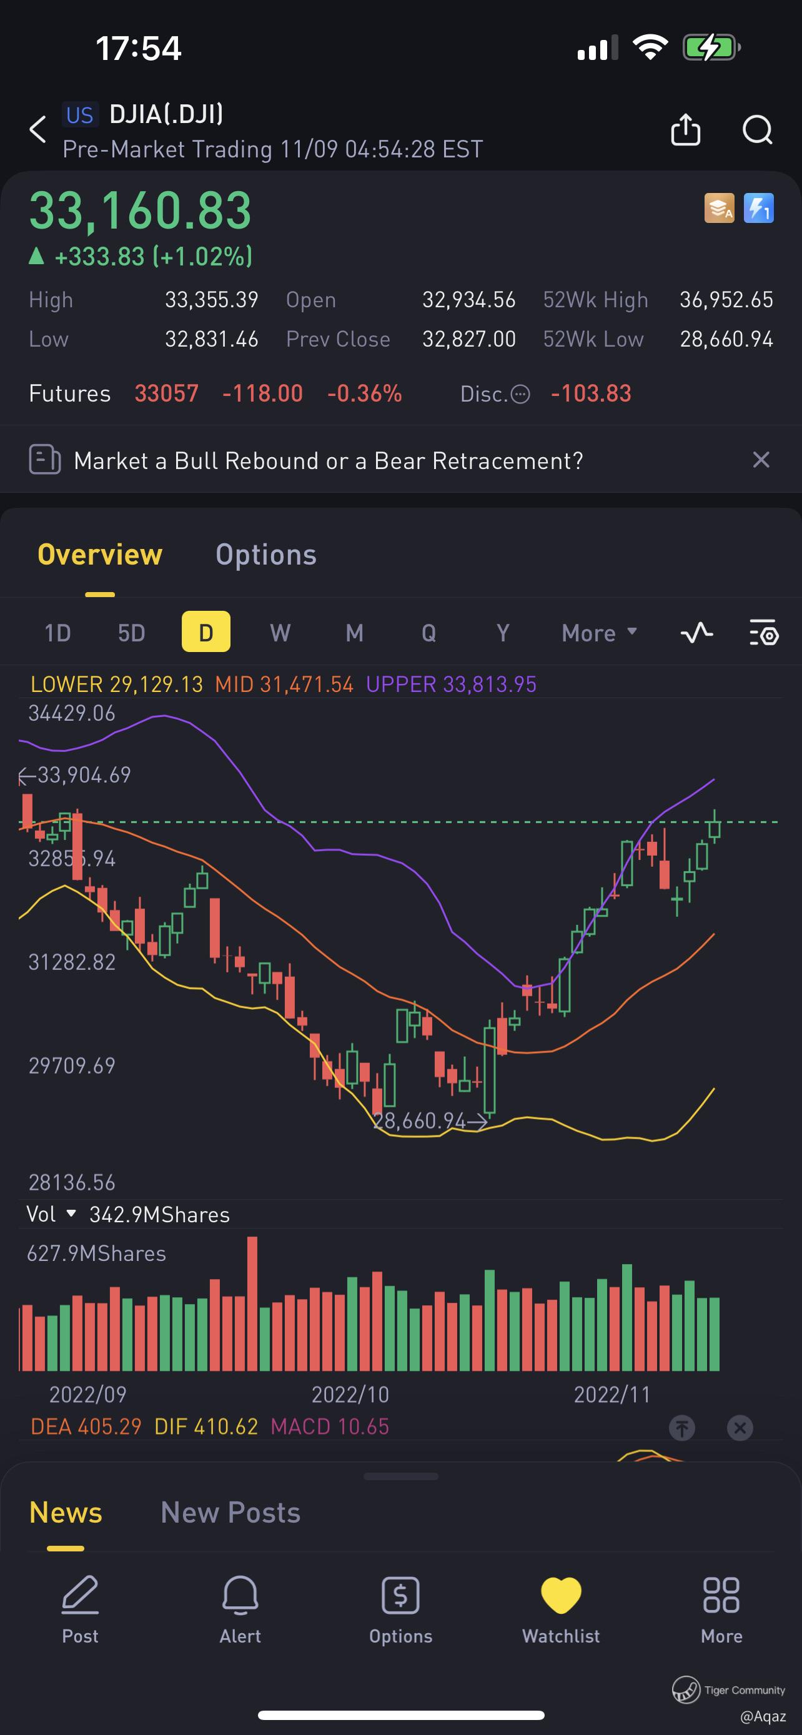Tap the Futures 33057 quote row
Image resolution: width=802 pixels, height=1735 pixels.
click(215, 393)
